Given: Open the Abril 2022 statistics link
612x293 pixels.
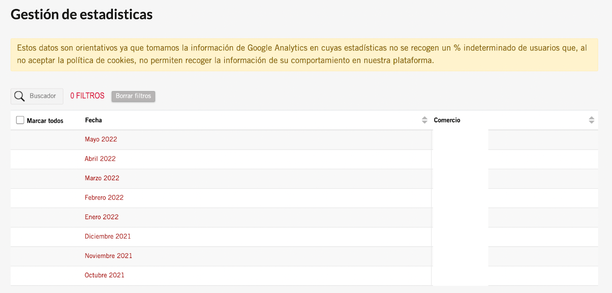Looking at the screenshot, I should (100, 159).
